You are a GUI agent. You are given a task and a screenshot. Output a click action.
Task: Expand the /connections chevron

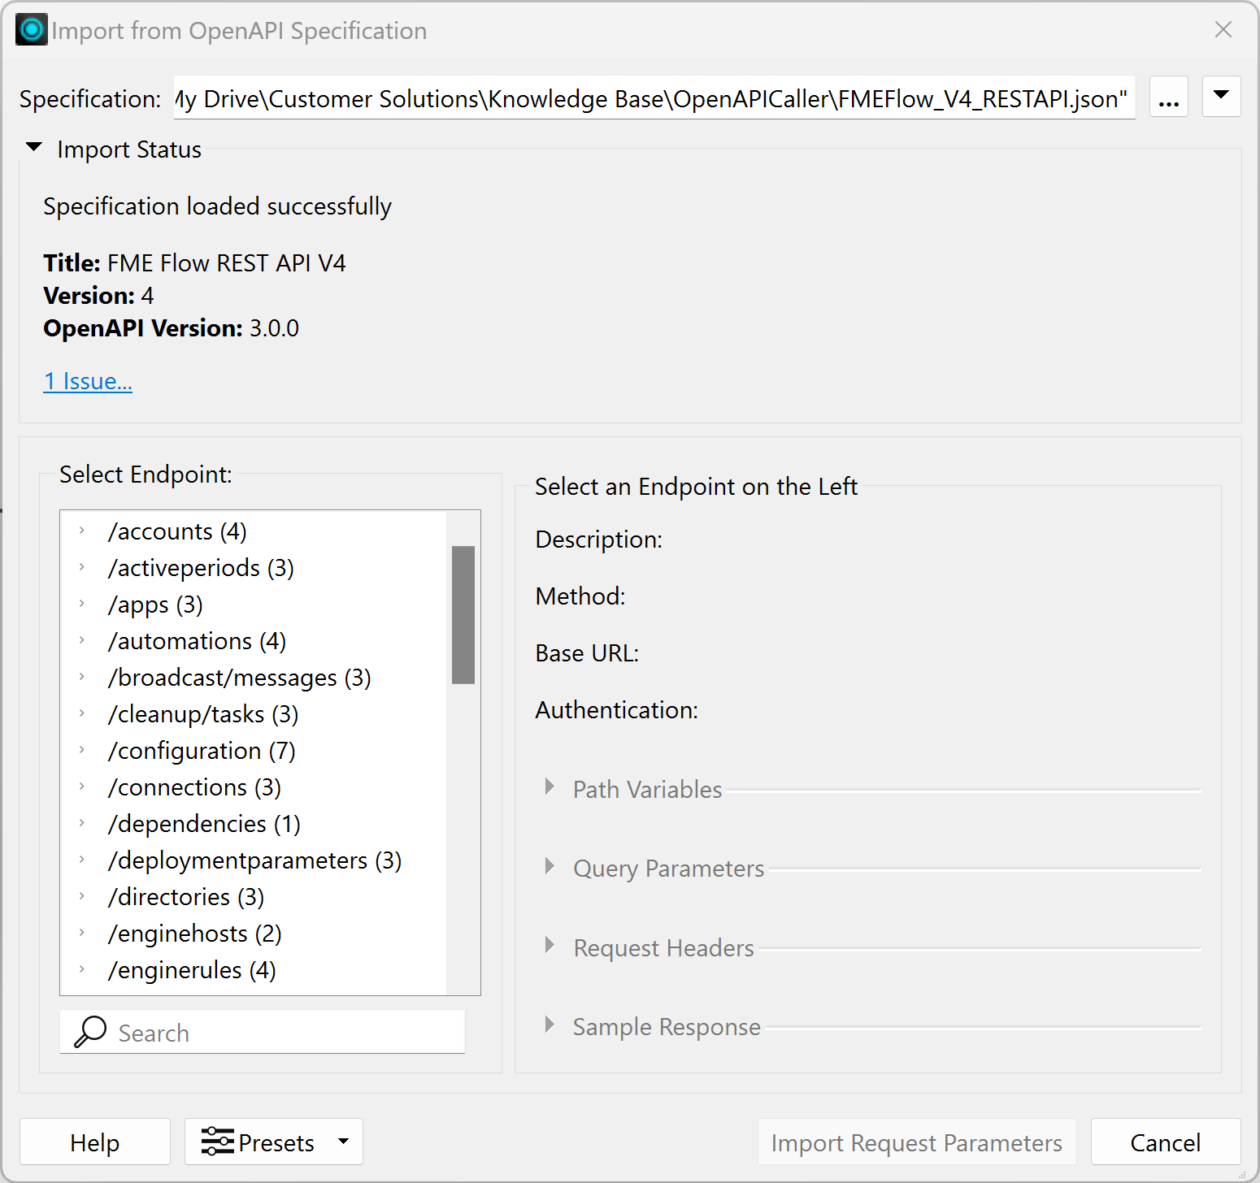coord(82,786)
